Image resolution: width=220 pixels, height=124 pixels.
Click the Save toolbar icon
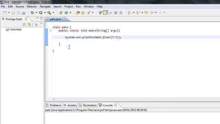tap(13, 13)
